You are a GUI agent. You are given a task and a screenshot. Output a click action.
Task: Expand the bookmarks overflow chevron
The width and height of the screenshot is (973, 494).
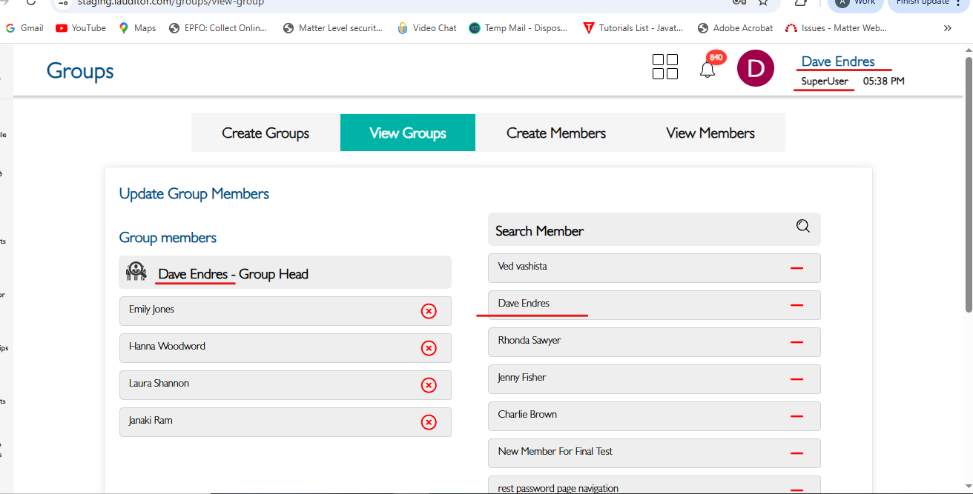[947, 28]
